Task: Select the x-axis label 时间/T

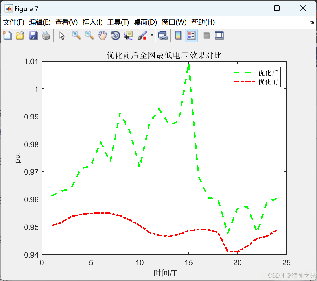Action: [x=165, y=273]
